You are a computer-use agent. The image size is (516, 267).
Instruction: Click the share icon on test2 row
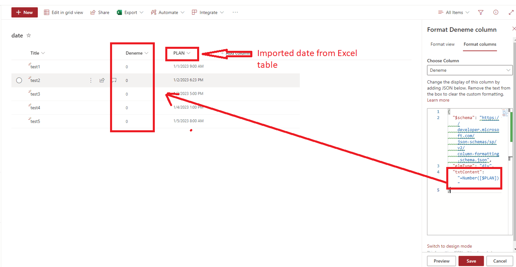click(x=102, y=80)
